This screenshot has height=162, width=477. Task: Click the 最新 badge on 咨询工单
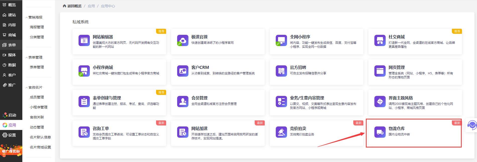tap(161, 123)
